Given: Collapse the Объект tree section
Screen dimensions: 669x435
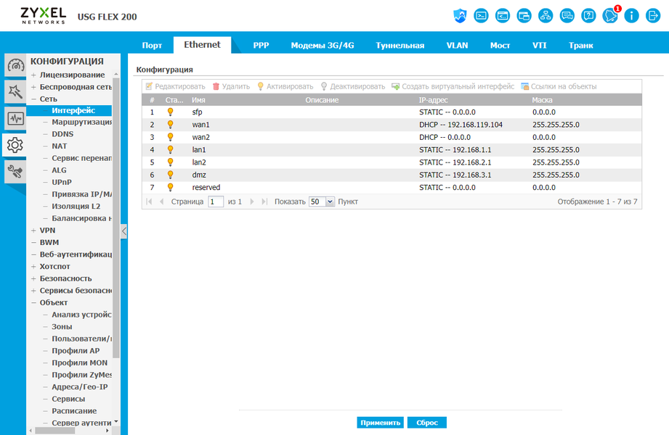Looking at the screenshot, I should [x=33, y=302].
